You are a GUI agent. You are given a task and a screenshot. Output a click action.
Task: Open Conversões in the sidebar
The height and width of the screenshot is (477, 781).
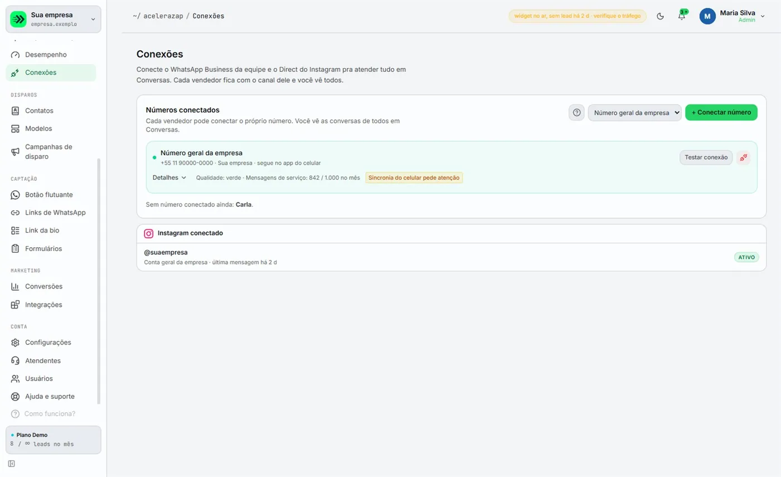51,287
